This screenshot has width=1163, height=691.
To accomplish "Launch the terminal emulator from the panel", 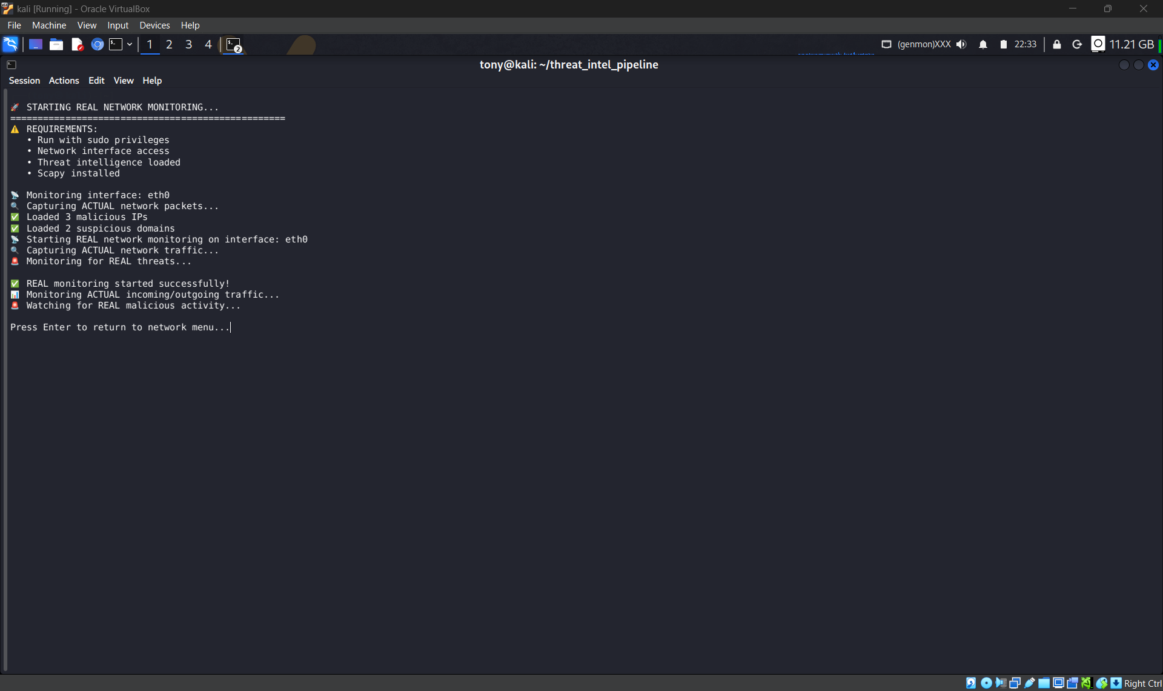I will pyautogui.click(x=116, y=44).
